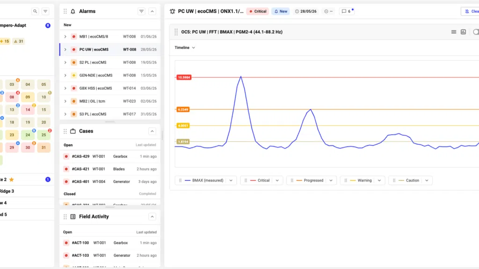Click severity icon of MB1 alarm
Image resolution: width=479 pixels, height=269 pixels.
pos(73,36)
